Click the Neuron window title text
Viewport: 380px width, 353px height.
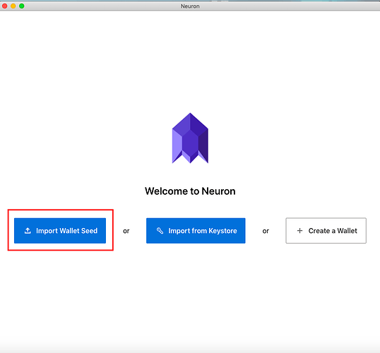coord(190,6)
